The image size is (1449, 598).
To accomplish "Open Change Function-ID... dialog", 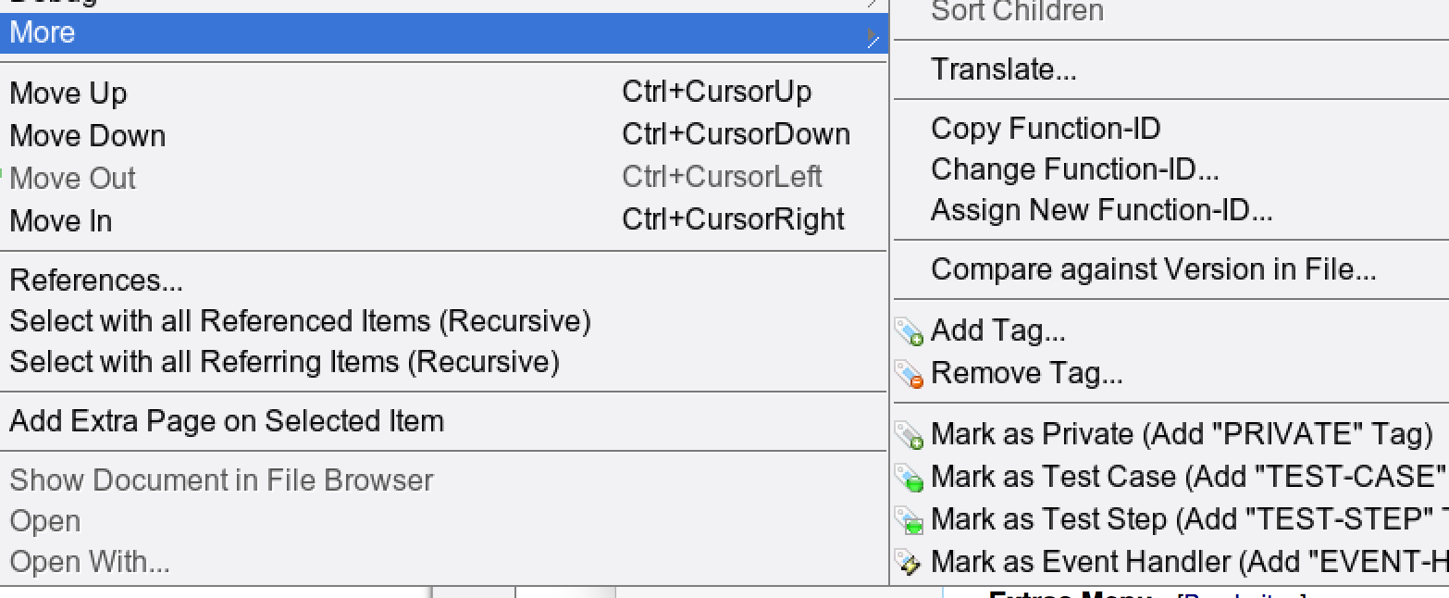I will (1075, 169).
